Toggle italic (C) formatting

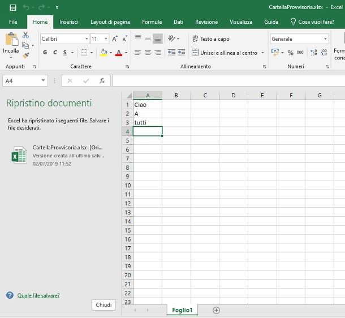(55, 53)
